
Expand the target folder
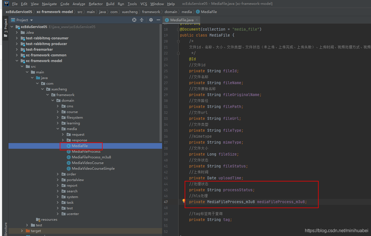22,231
